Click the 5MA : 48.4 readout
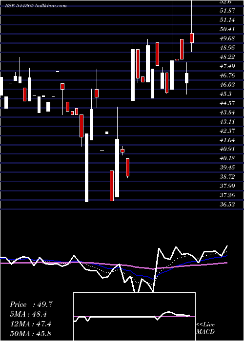 (x=28, y=314)
